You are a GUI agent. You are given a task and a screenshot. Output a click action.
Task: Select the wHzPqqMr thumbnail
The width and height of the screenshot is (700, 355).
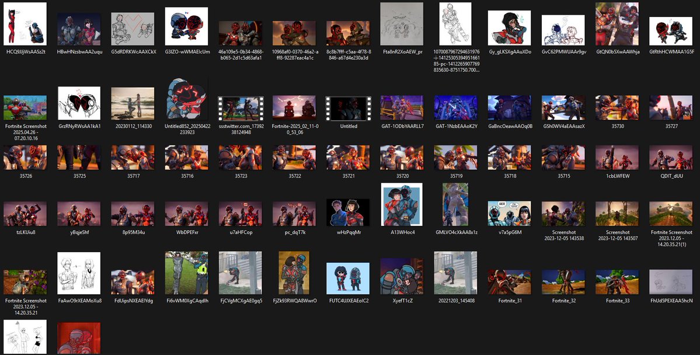348,212
